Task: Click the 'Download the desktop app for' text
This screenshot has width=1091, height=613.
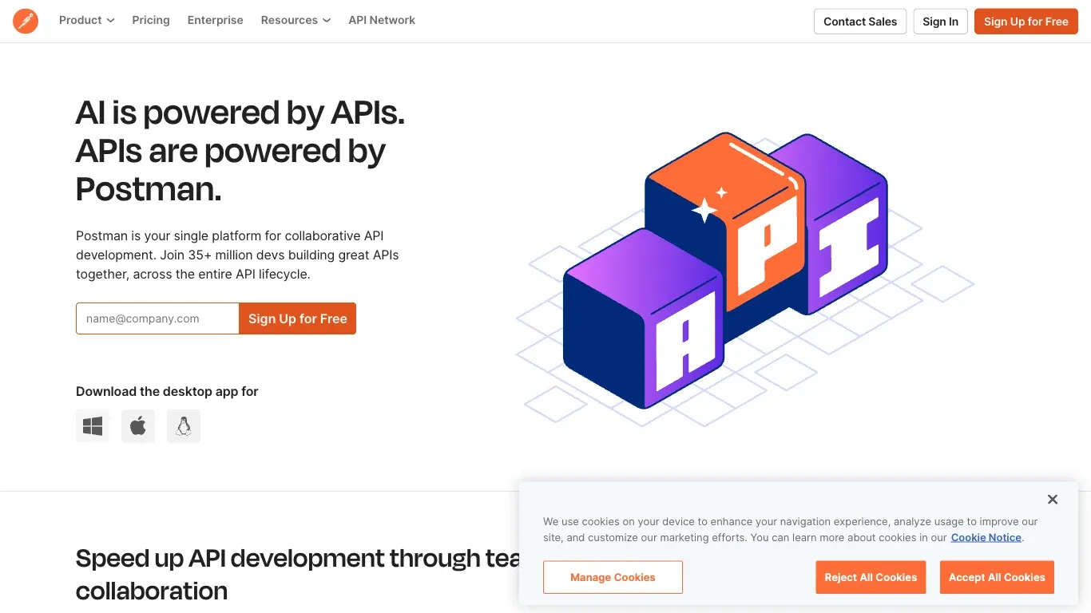Action: (167, 391)
